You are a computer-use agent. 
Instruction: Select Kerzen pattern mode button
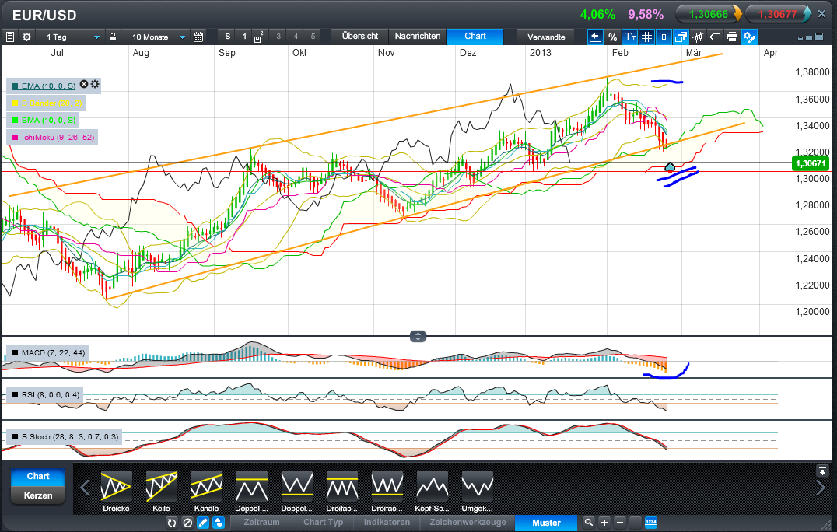pyautogui.click(x=38, y=495)
